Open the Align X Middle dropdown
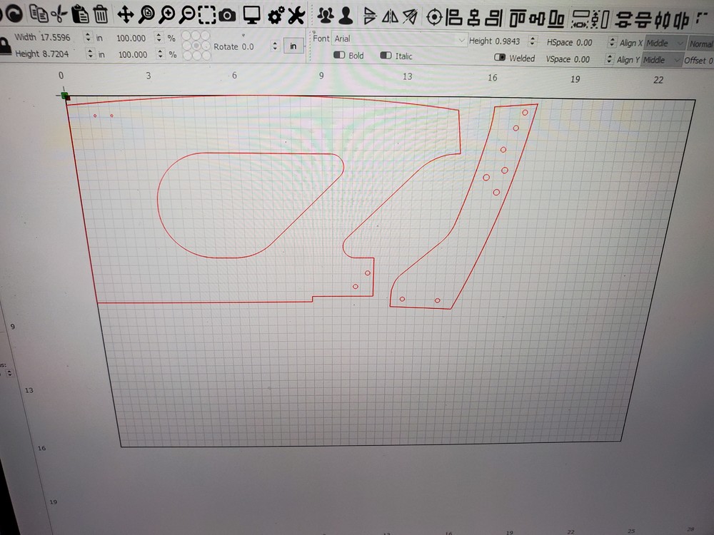Screen dimensions: 714x535 (x=665, y=44)
